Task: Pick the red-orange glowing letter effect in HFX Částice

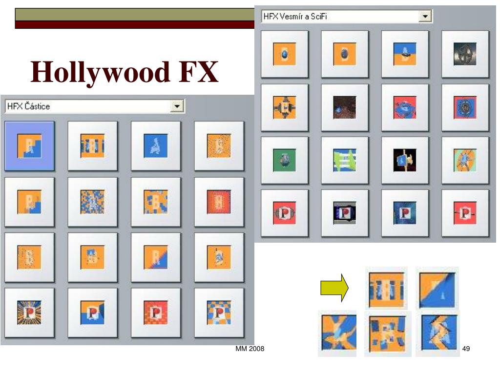Action: coord(219,202)
